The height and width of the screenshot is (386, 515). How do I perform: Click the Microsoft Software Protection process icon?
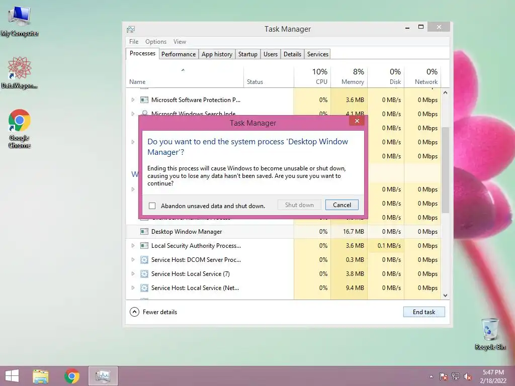(144, 100)
